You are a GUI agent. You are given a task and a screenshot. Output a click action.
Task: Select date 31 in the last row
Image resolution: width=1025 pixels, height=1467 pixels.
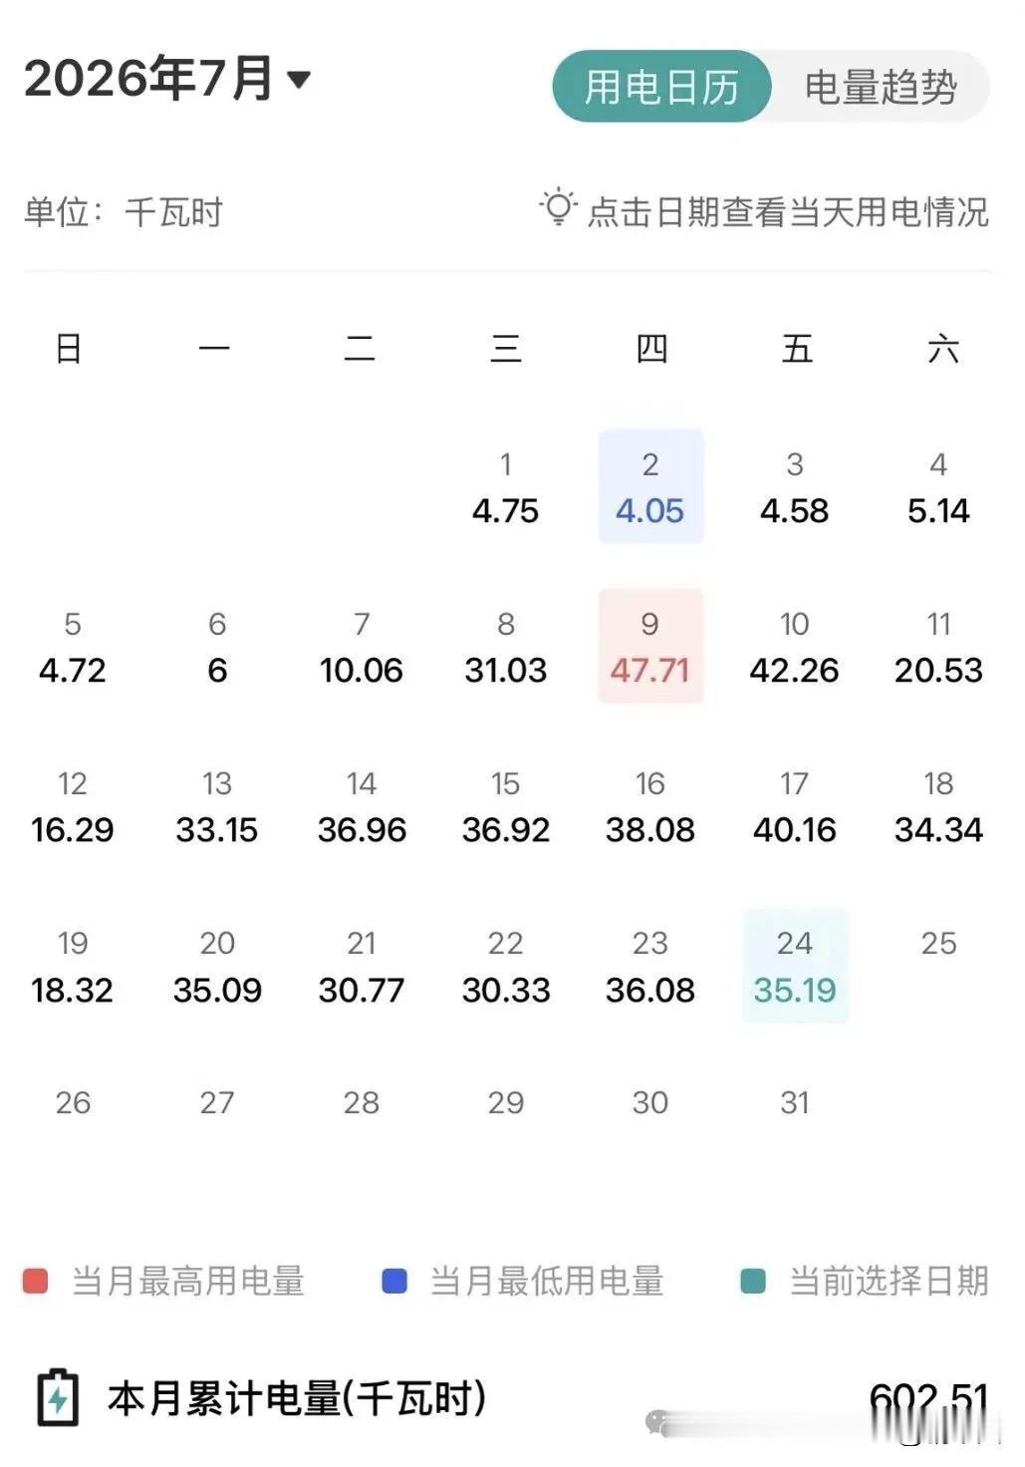point(795,1103)
